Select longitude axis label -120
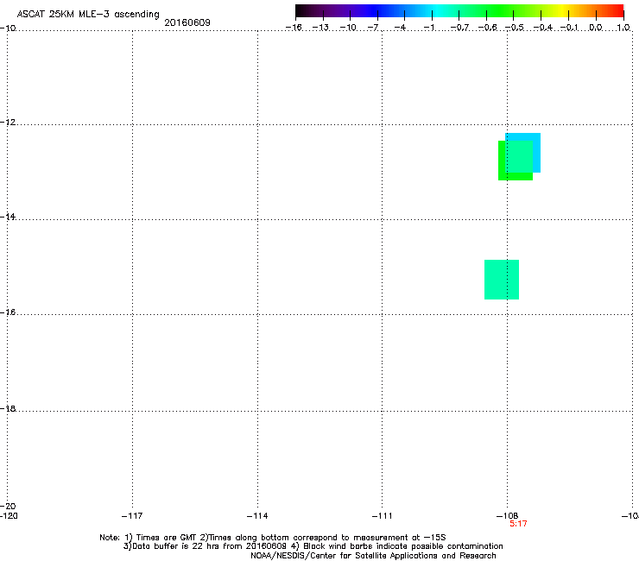 pyautogui.click(x=9, y=516)
